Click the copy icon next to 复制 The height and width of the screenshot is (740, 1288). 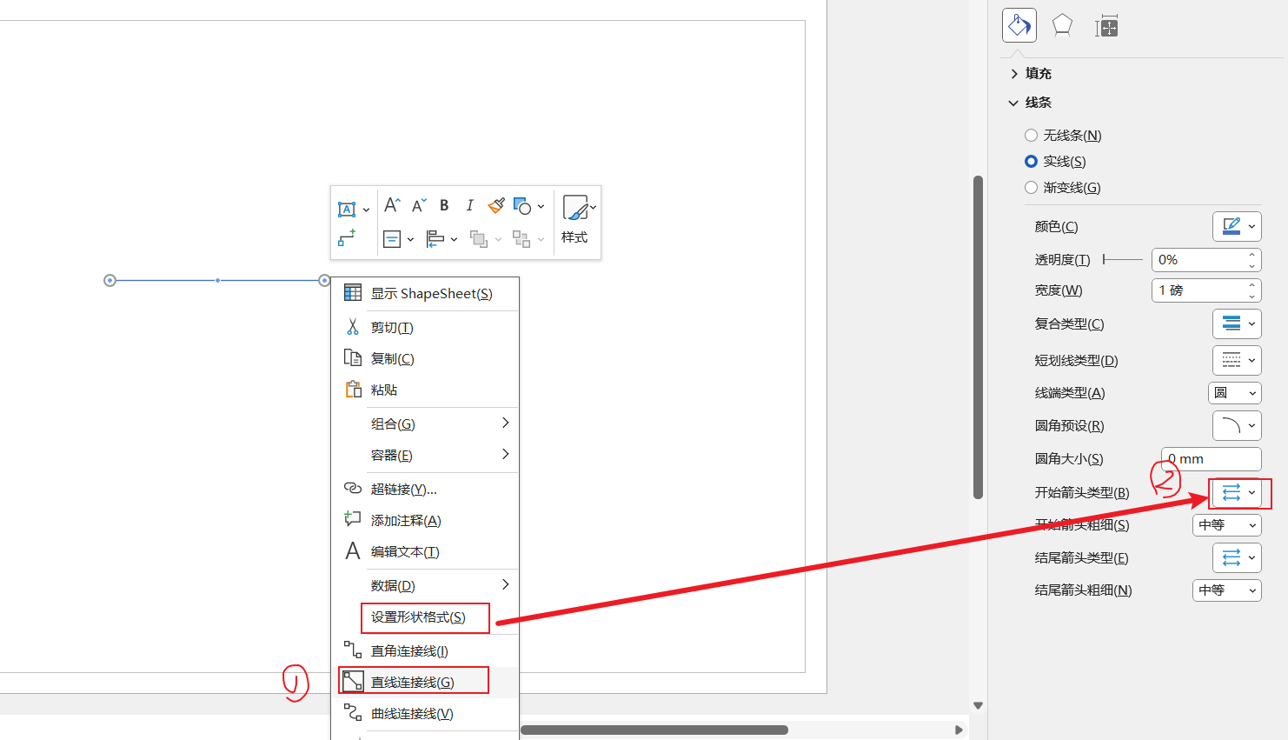click(353, 358)
